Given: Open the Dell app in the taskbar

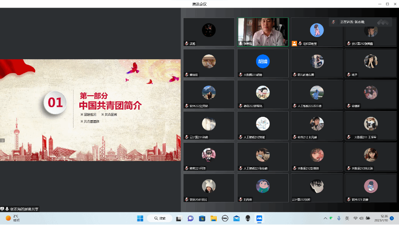Looking at the screenshot, I should coord(224,218).
